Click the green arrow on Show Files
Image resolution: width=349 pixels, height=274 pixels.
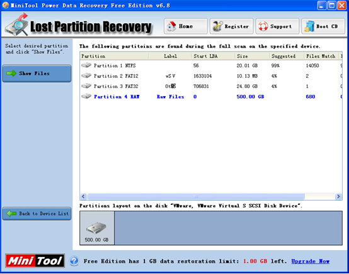coord(11,74)
